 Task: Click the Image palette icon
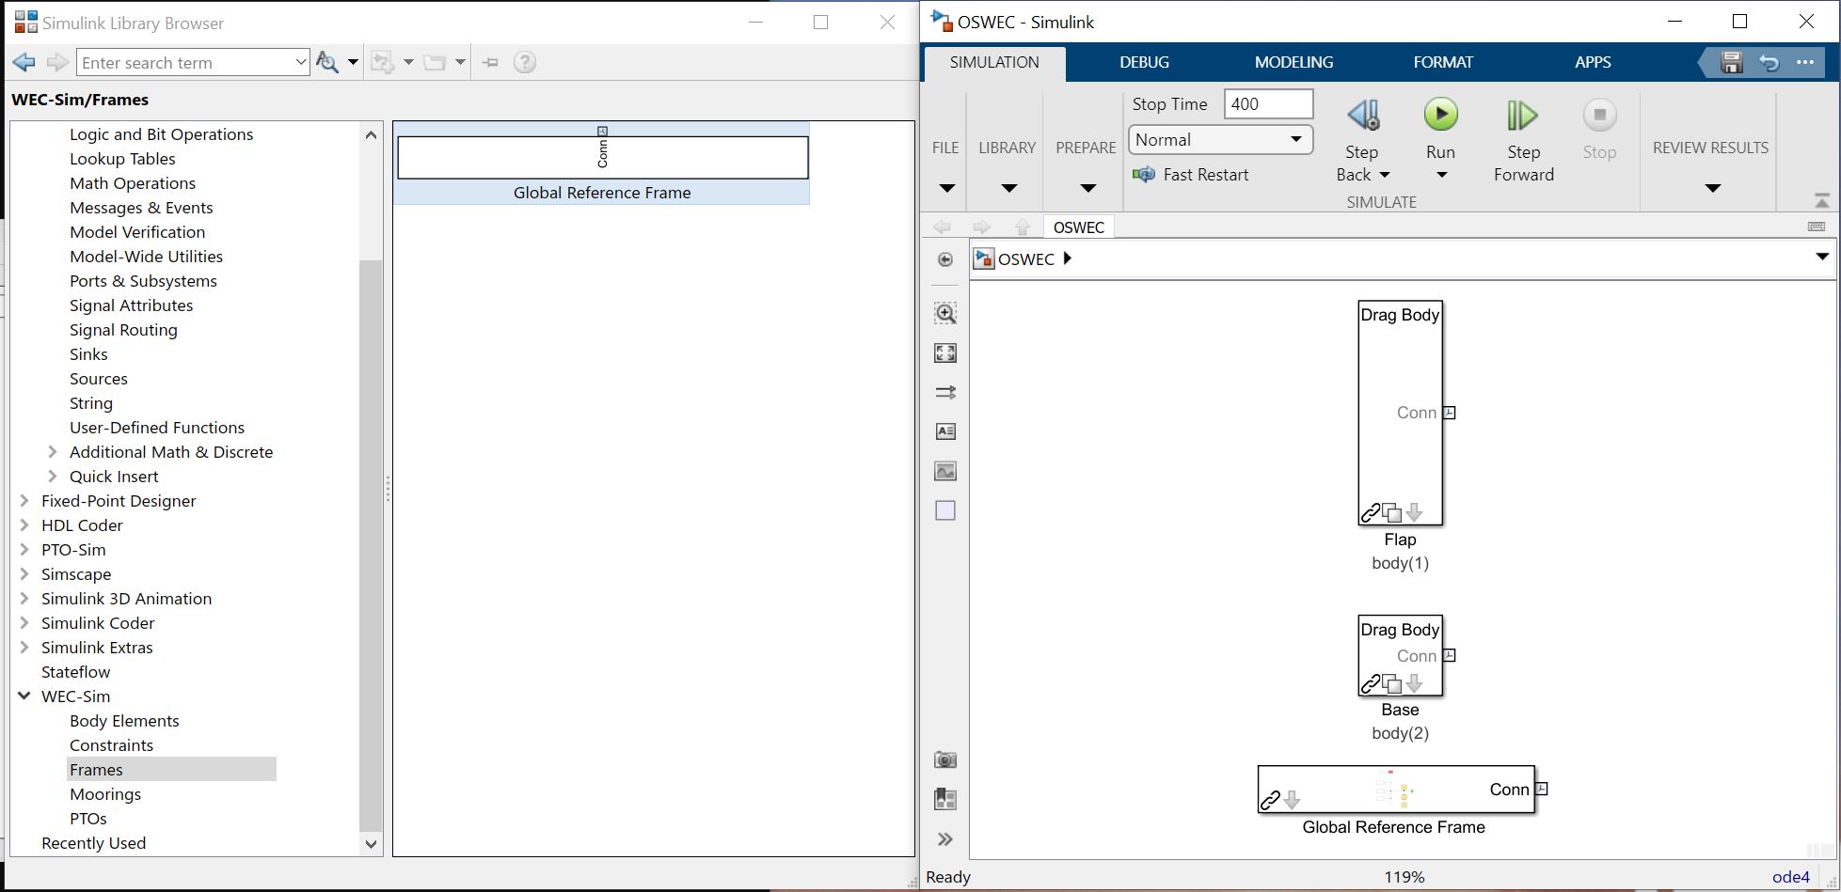tap(945, 471)
